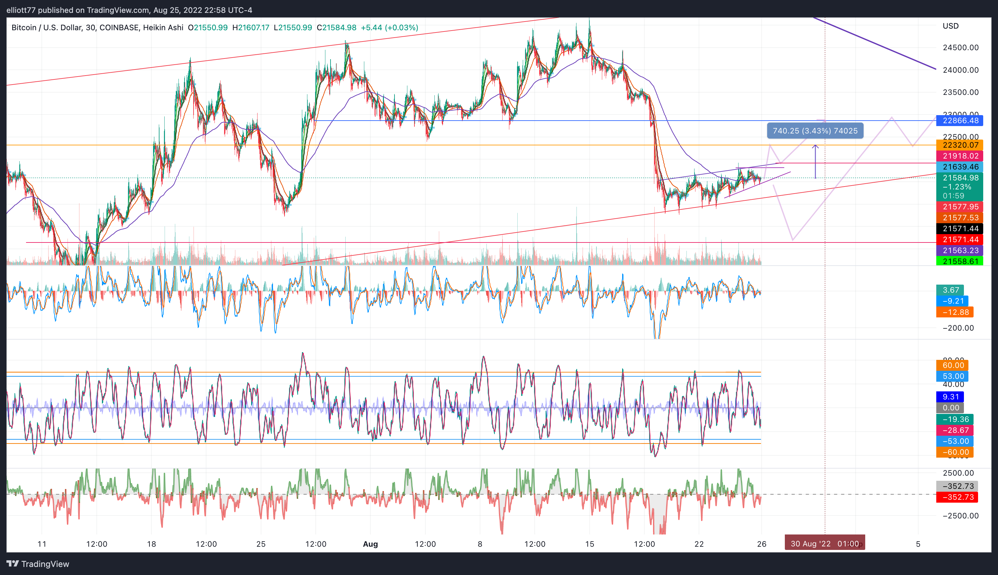Click the elliott77 published on TradingView.com header

pos(129,10)
